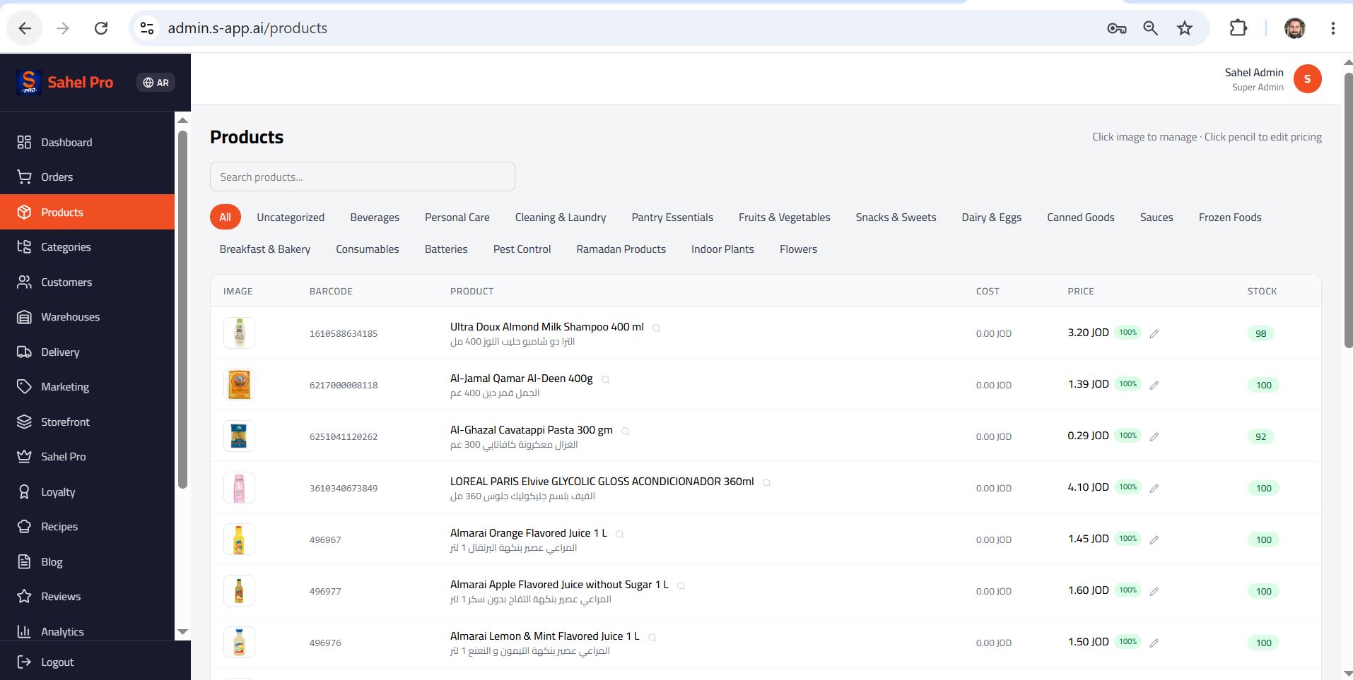Click sidebar scrollbar down arrow
The image size is (1353, 680).
click(182, 632)
